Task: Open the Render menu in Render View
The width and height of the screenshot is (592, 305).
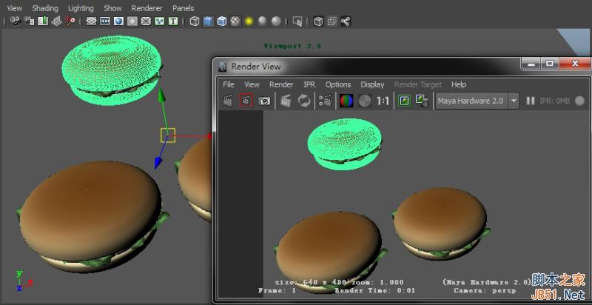Action: click(281, 84)
